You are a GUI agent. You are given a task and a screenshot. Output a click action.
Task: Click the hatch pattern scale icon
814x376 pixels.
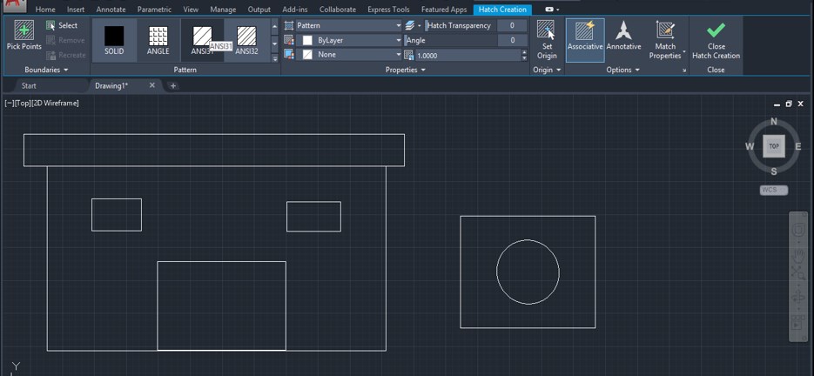point(408,55)
